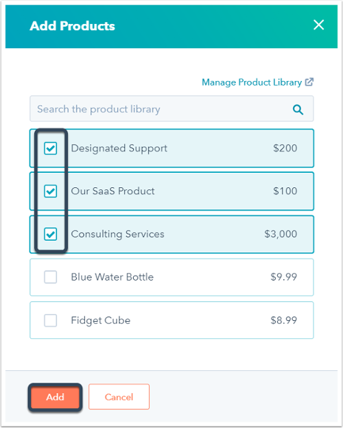This screenshot has width=343, height=428.
Task: Check the Fidget Cube checkbox
Action: point(51,320)
